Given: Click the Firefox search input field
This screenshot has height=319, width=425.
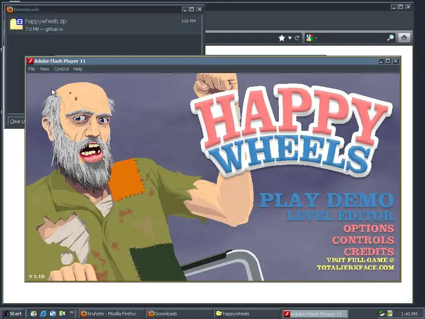Looking at the screenshot, I should (x=351, y=38).
